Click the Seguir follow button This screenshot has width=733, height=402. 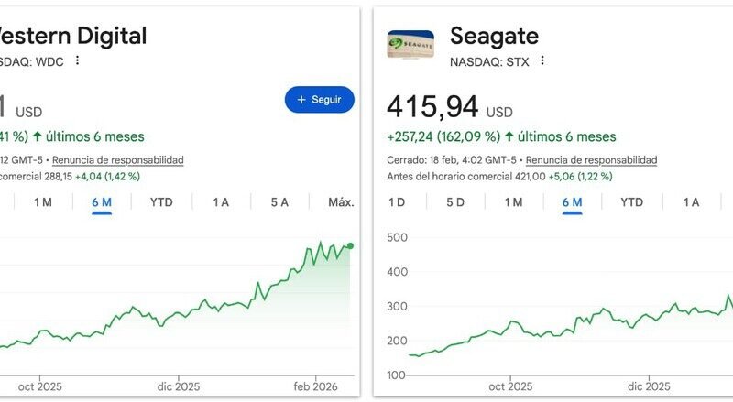click(x=319, y=100)
